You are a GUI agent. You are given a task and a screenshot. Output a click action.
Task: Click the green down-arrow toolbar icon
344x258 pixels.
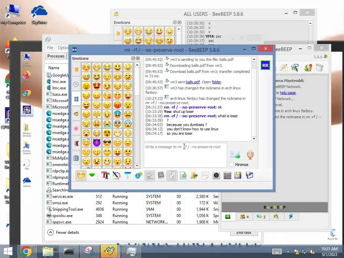(92, 175)
